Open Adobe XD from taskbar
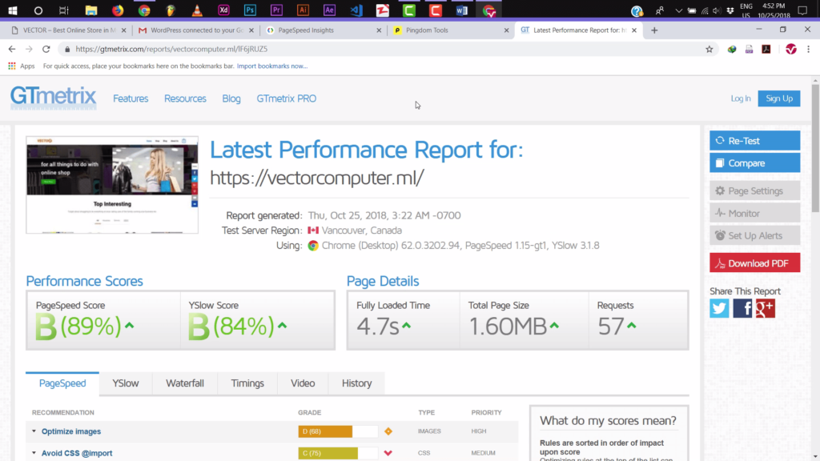This screenshot has width=820, height=461. 223,10
